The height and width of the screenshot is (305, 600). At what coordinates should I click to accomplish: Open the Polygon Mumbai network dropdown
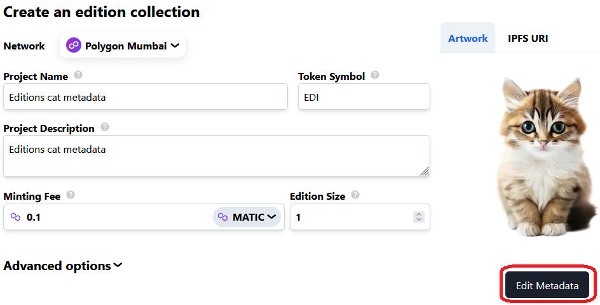(x=123, y=46)
